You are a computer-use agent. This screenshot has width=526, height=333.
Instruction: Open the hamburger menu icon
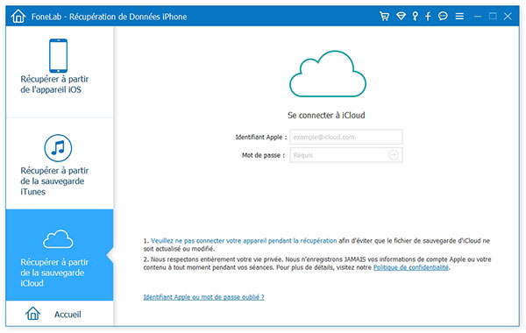(x=459, y=16)
